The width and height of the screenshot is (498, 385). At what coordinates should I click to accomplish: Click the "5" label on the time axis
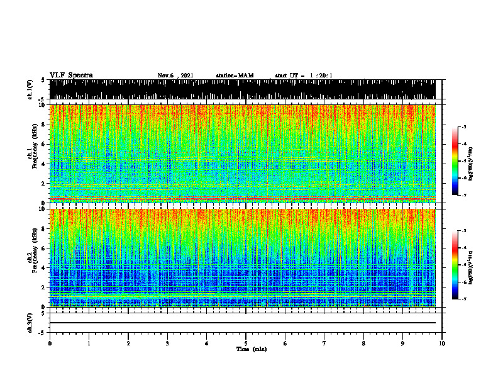coord(246,343)
